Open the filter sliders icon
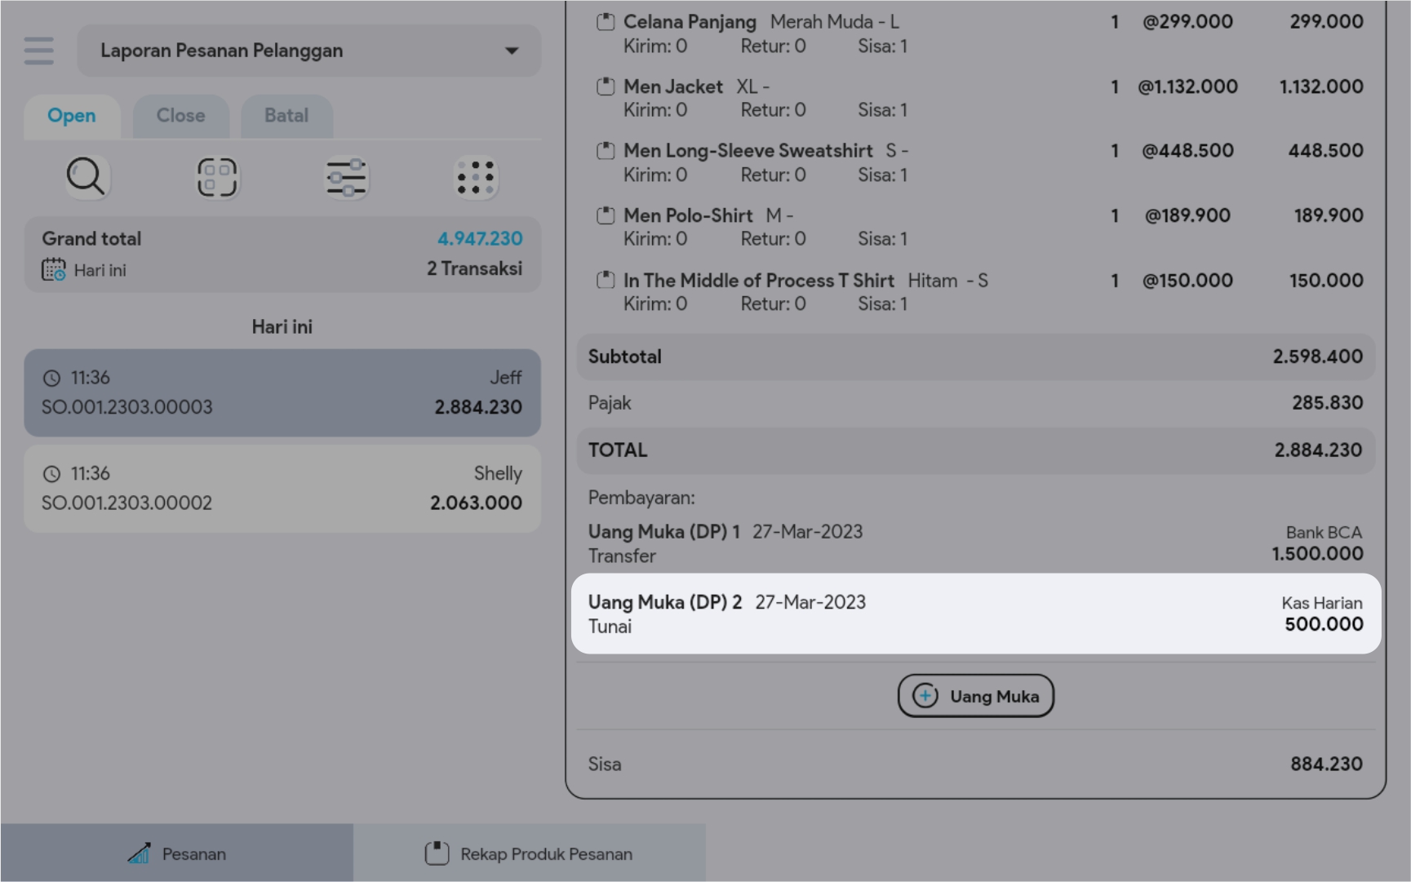This screenshot has width=1411, height=882. (346, 177)
